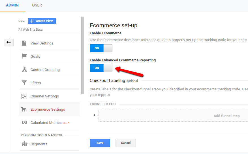Click the admin panel vertical scrollbar
Viewport: 248px width, 154px height.
tap(82, 55)
